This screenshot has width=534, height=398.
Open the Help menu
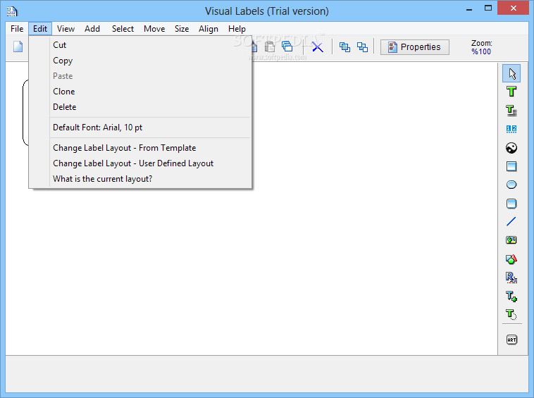pyautogui.click(x=237, y=29)
